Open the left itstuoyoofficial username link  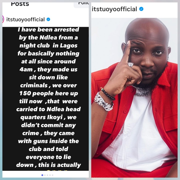click(x=25, y=19)
